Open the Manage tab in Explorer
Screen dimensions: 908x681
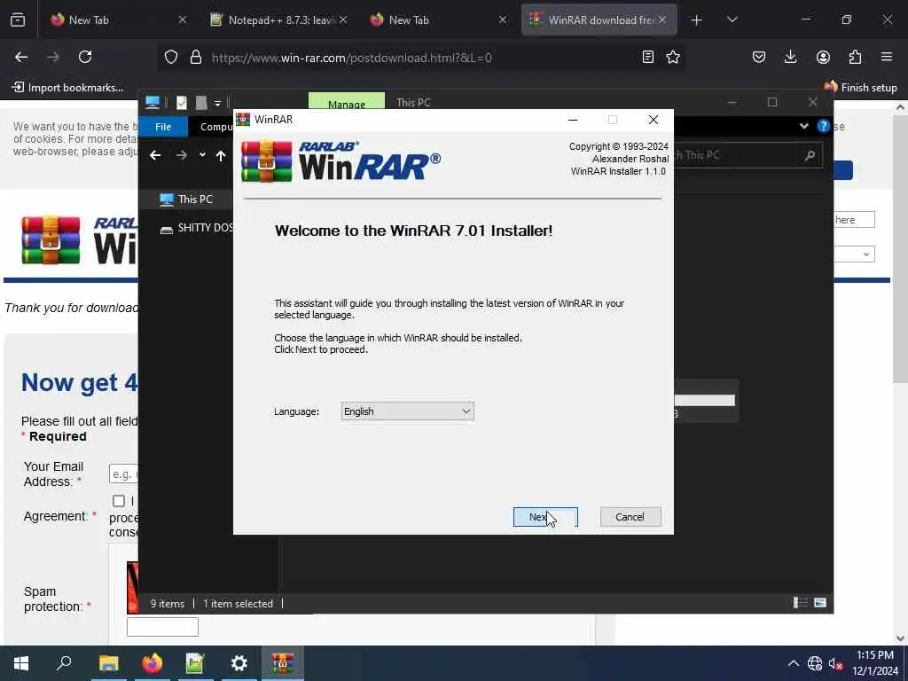click(347, 101)
